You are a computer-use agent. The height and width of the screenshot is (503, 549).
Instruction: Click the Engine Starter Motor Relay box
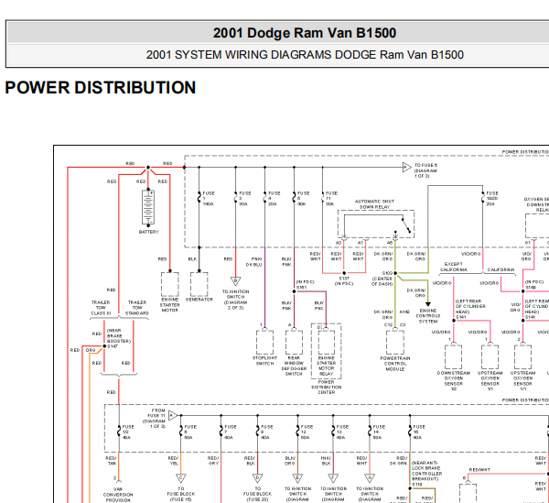click(x=327, y=343)
